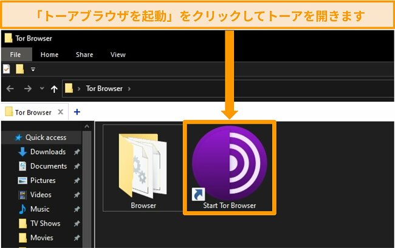Click the pin icon next to Documents
The width and height of the screenshot is (395, 248).
77,166
